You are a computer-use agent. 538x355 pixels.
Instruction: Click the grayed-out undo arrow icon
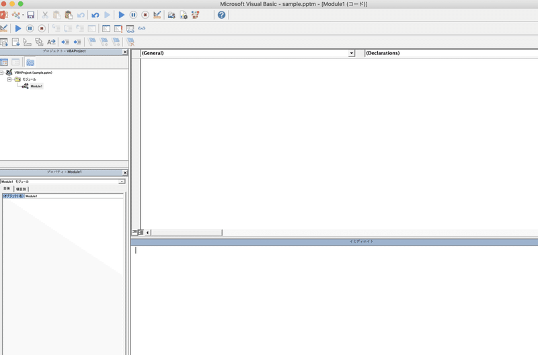[x=81, y=15]
